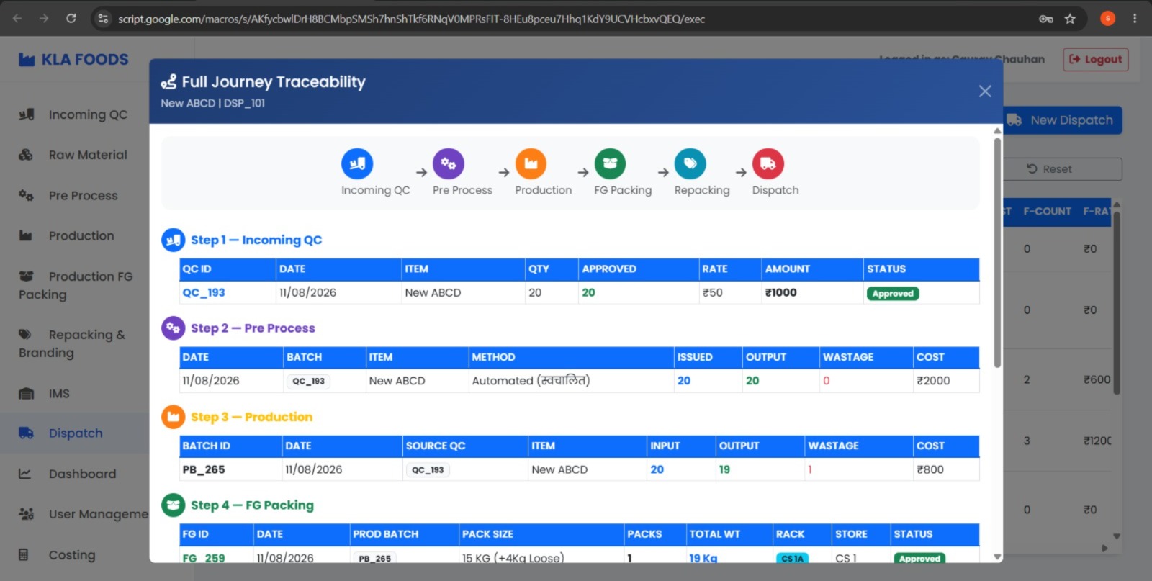1152x581 pixels.
Task: Click the Pre Process journey stage icon
Action: pyautogui.click(x=448, y=164)
